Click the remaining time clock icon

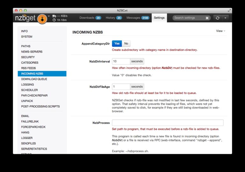[x=54, y=20]
